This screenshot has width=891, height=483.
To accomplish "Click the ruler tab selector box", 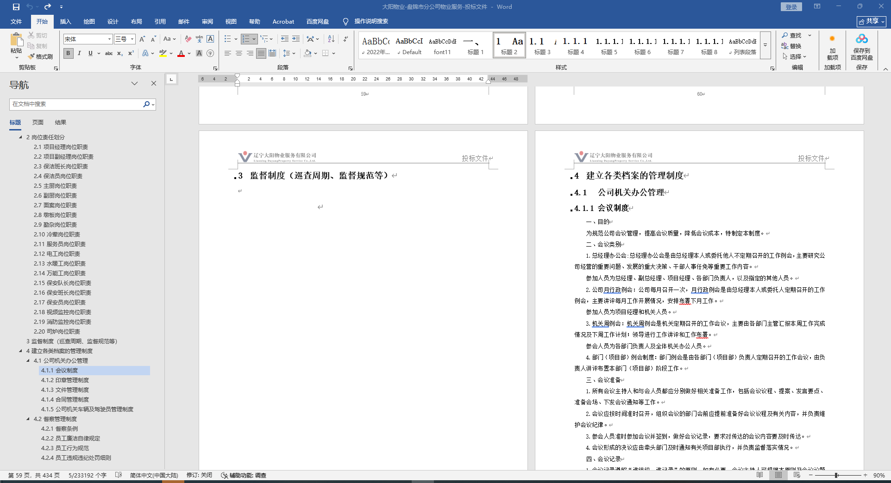I will [171, 79].
